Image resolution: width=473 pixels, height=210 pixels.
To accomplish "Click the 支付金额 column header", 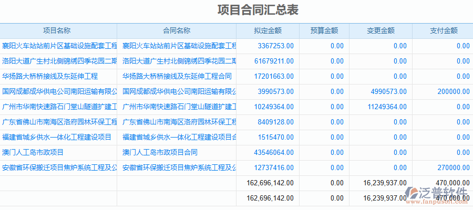I will click(x=444, y=31).
